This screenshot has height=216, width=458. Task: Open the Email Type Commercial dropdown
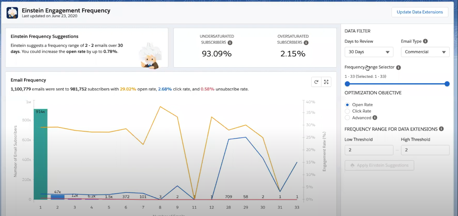pyautogui.click(x=425, y=52)
